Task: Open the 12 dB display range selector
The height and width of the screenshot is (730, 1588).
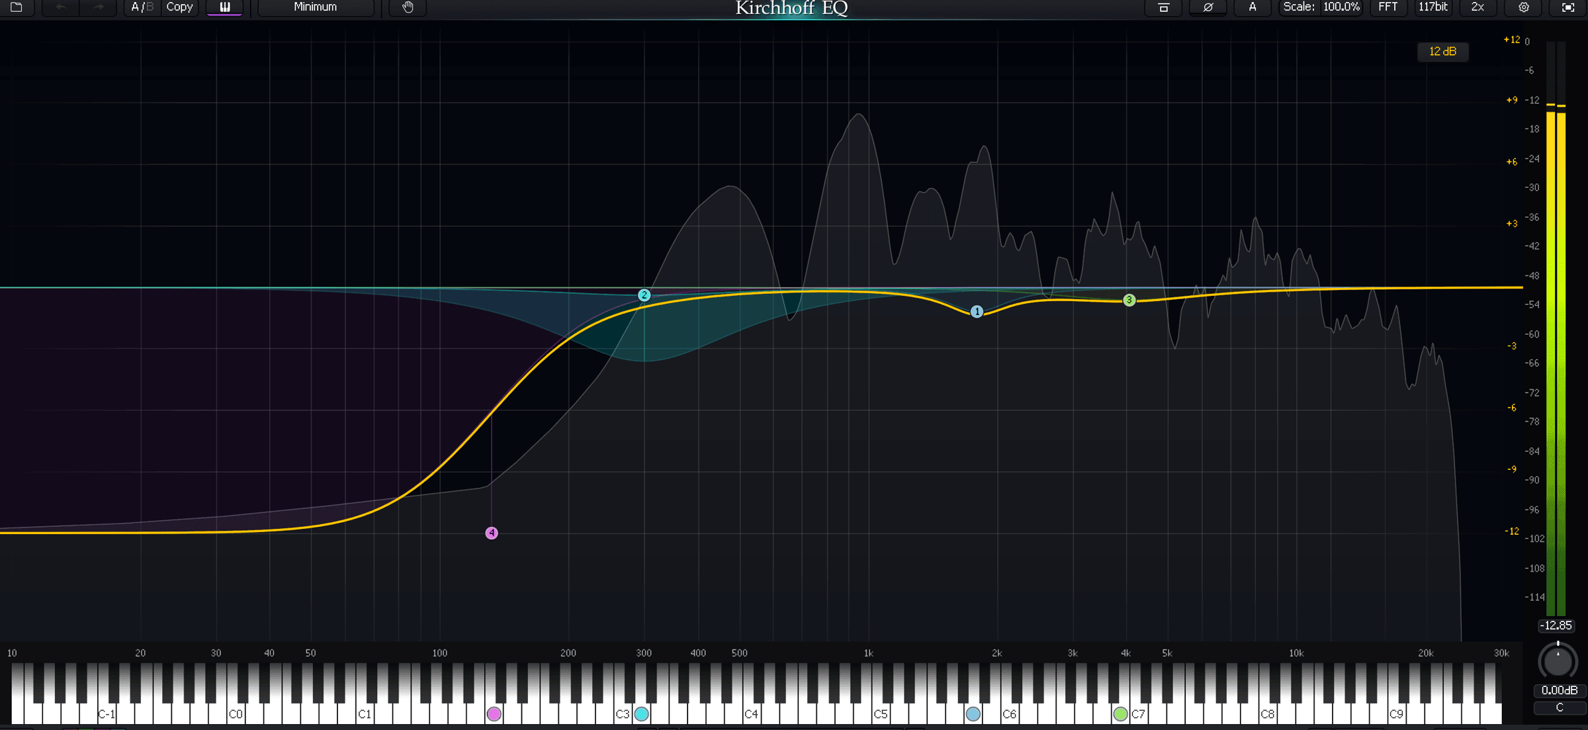Action: [x=1442, y=52]
